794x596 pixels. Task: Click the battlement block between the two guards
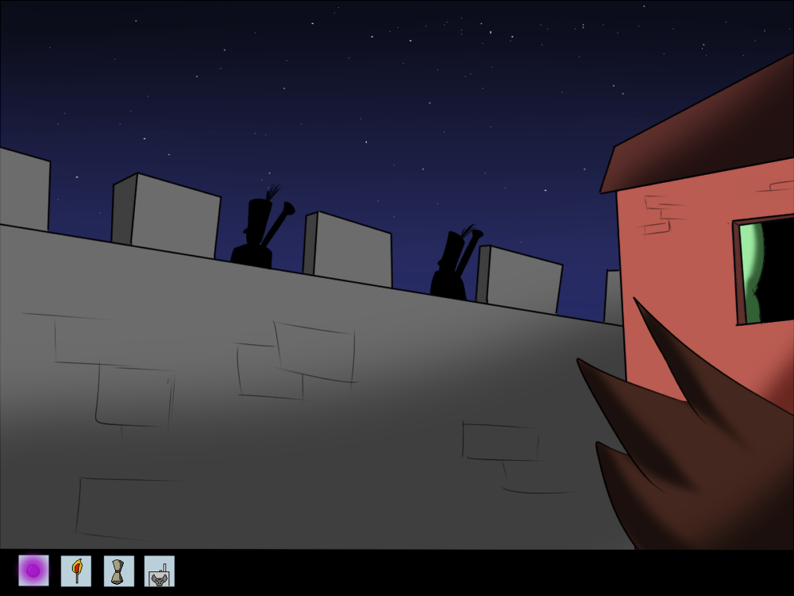click(349, 250)
